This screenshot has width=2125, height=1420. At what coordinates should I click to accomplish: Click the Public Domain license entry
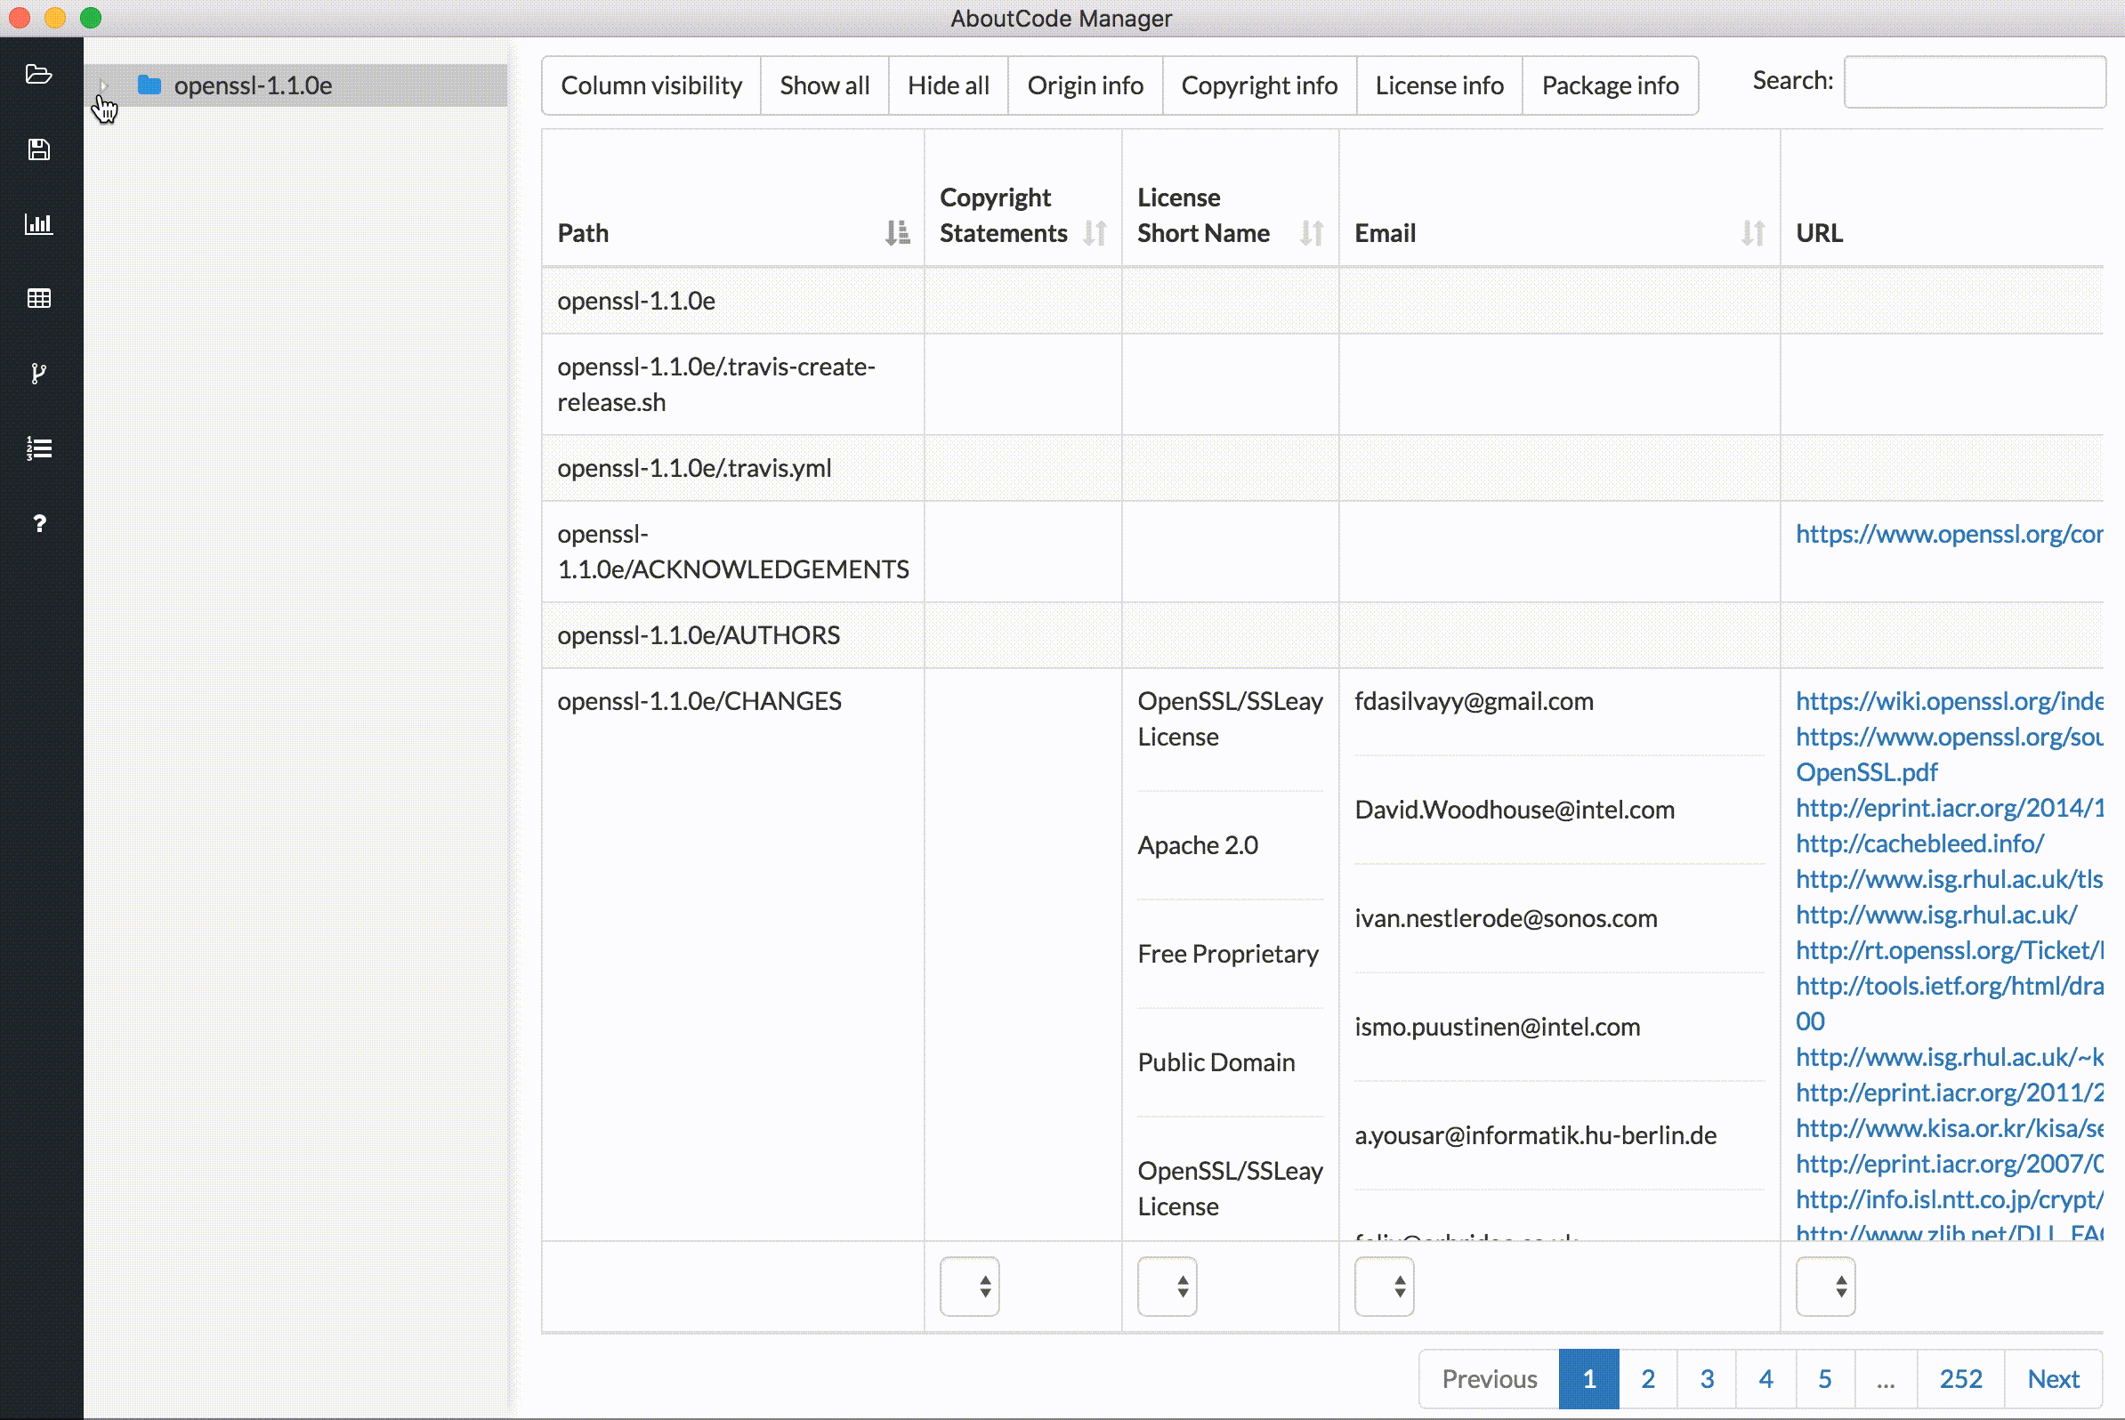[1216, 1062]
